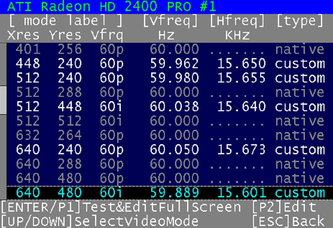Click the [ mode label ] column header
The image size is (333, 228).
(66, 21)
